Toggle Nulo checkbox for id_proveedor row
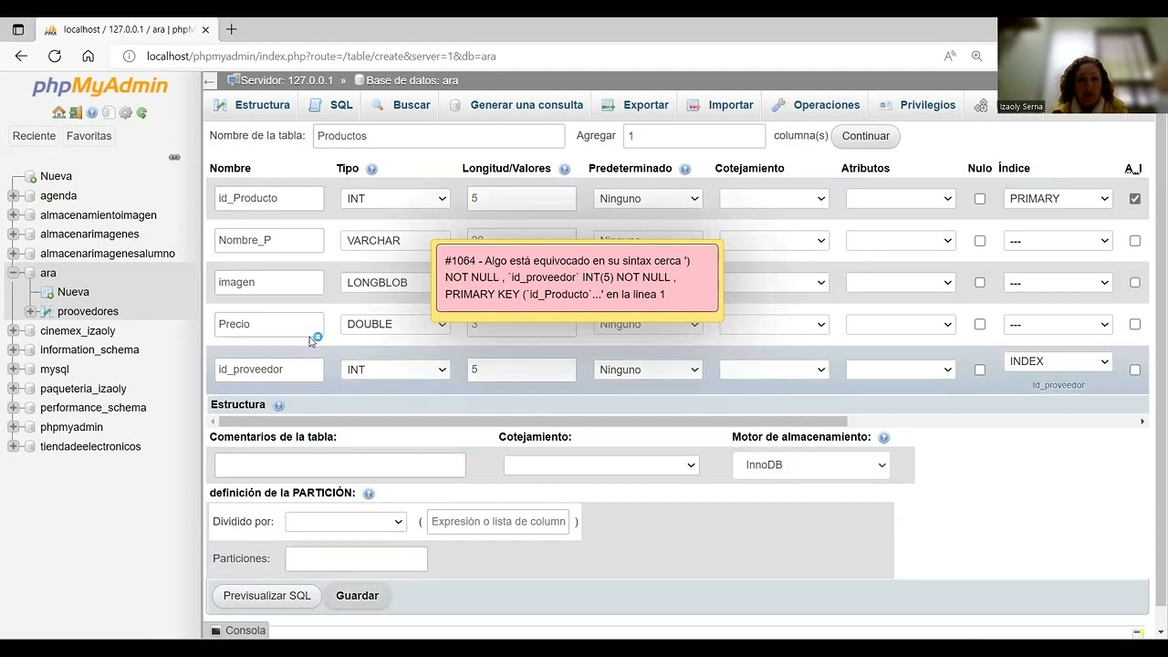The height and width of the screenshot is (657, 1168). pyautogui.click(x=980, y=370)
